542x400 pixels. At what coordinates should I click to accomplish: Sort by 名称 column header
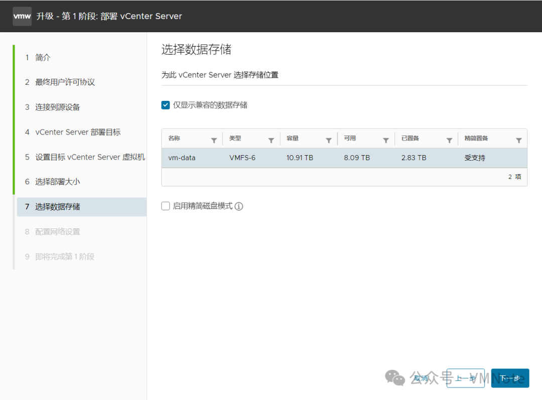(x=174, y=139)
